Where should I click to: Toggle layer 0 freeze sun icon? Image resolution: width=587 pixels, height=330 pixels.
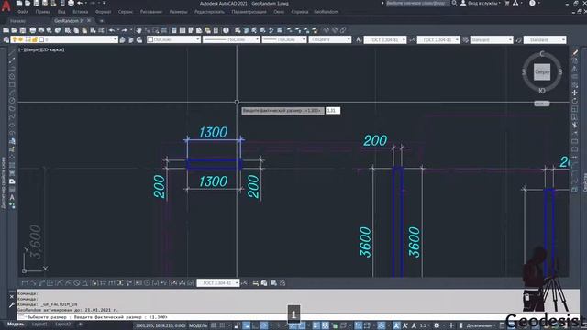(21, 39)
